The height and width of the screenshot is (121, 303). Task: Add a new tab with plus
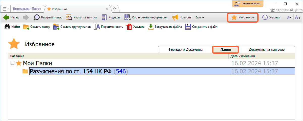(x=115, y=9)
